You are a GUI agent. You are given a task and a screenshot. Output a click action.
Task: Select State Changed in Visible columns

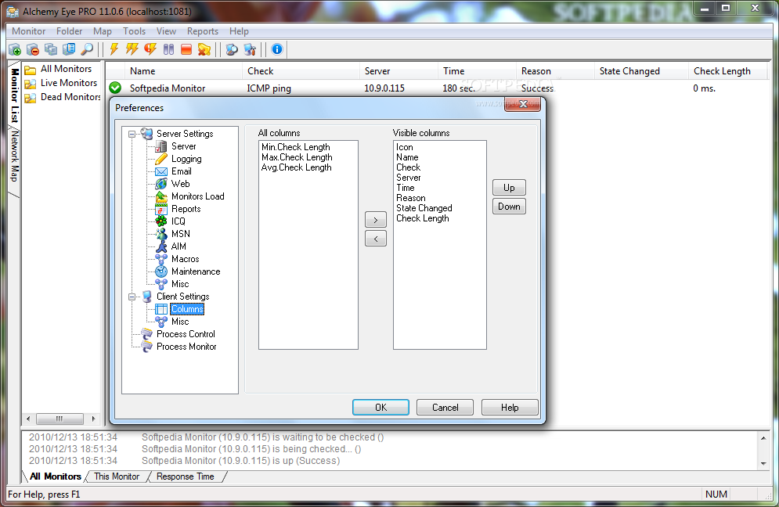pos(424,208)
